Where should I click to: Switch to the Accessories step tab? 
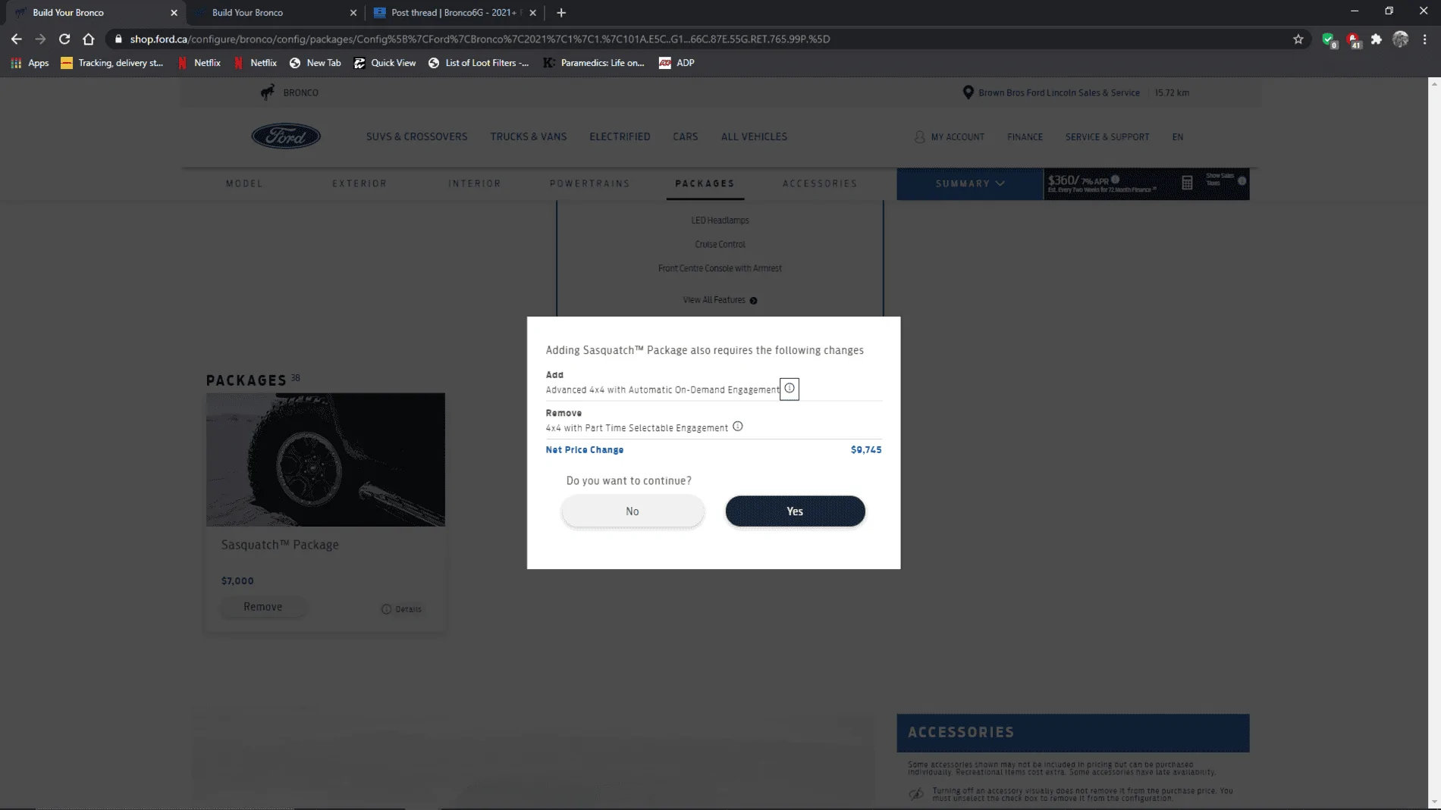(x=820, y=183)
